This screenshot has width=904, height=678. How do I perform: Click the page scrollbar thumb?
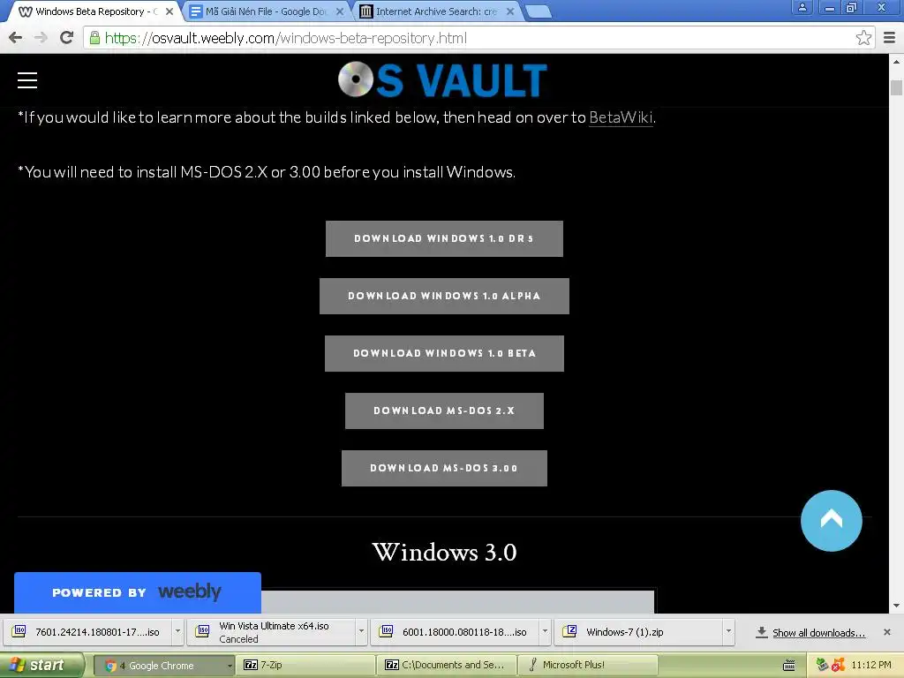point(896,87)
